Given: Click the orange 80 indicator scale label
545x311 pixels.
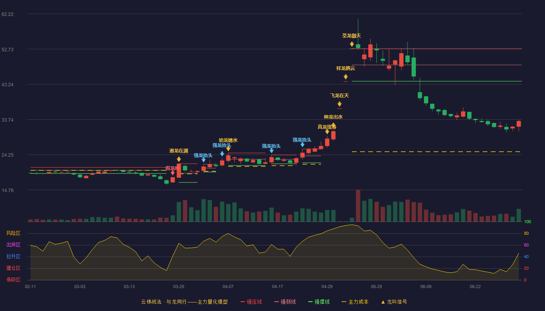Looking at the screenshot, I should (526, 233).
